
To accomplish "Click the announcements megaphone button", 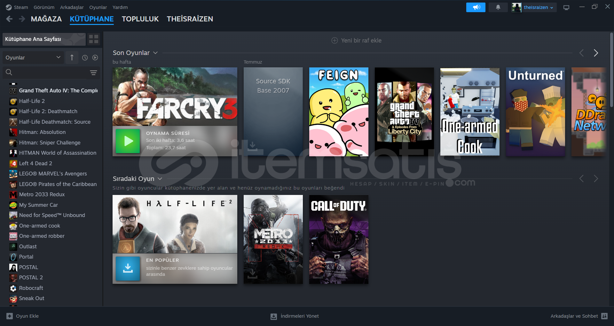I will coord(476,7).
